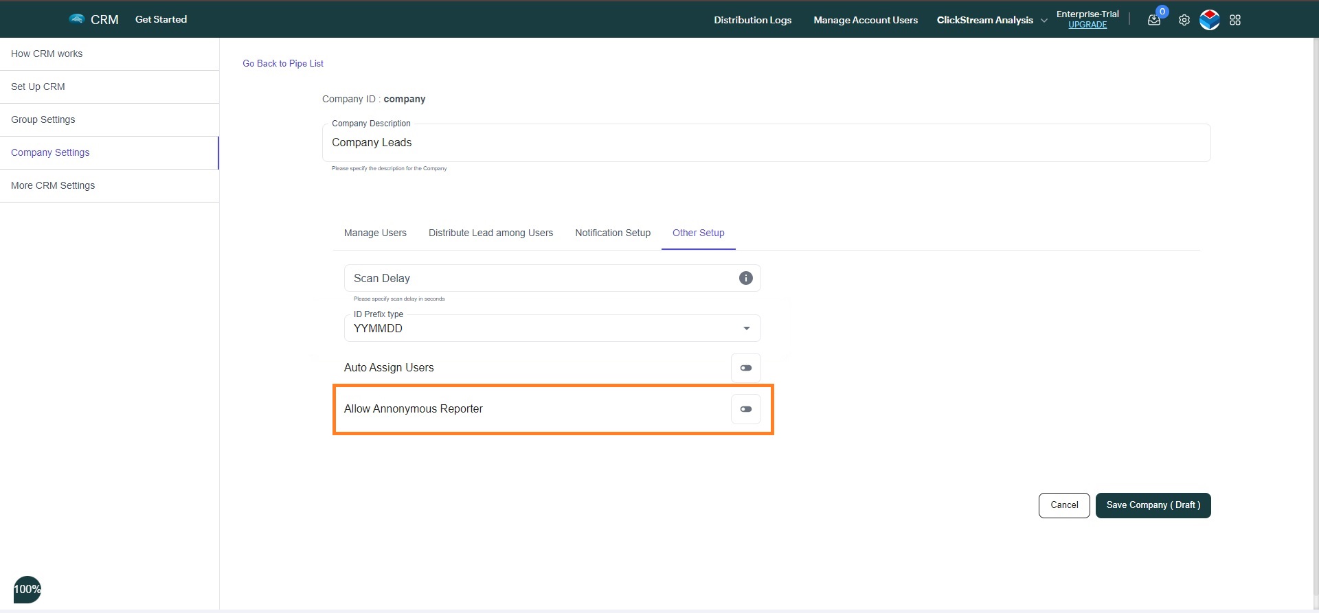Open the notifications inbox icon
Screen dimensions: 1319x613
click(1154, 20)
